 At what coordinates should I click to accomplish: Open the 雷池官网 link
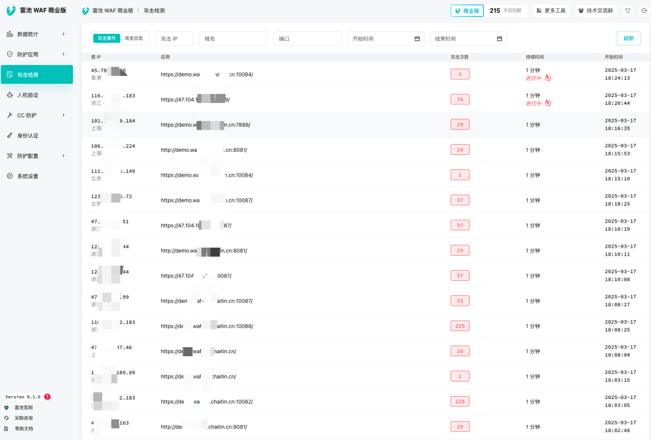coord(24,407)
